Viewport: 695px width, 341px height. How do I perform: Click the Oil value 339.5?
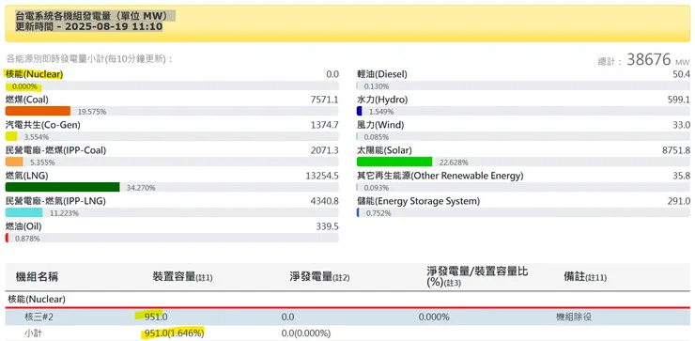click(327, 226)
